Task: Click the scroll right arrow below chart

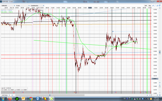Action: coord(147,95)
